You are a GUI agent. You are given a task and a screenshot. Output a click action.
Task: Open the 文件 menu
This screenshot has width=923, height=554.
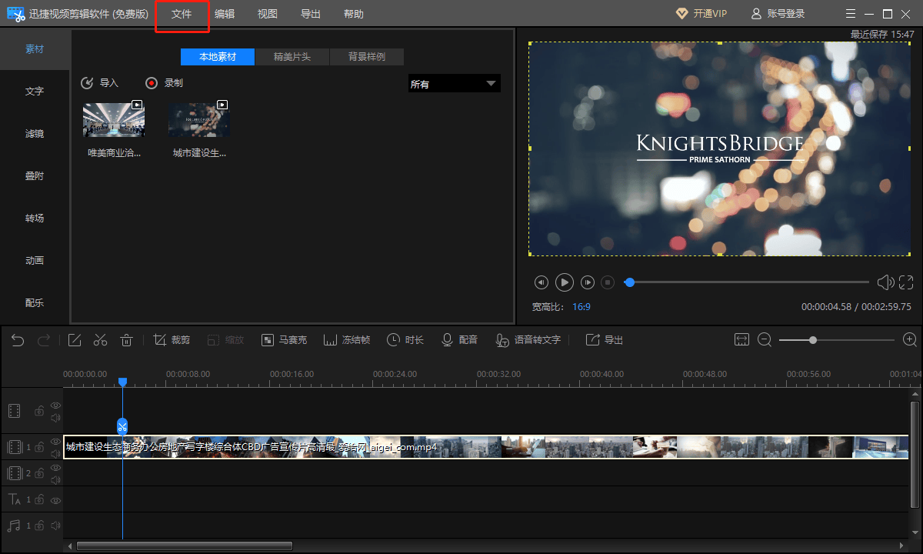[182, 14]
